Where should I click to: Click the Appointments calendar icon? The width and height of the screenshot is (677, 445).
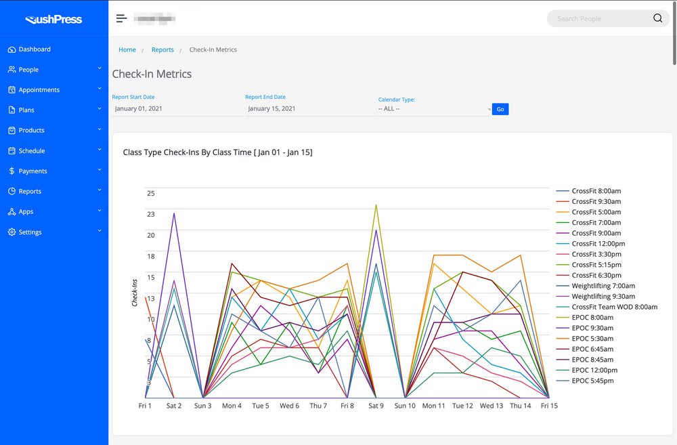click(x=12, y=89)
